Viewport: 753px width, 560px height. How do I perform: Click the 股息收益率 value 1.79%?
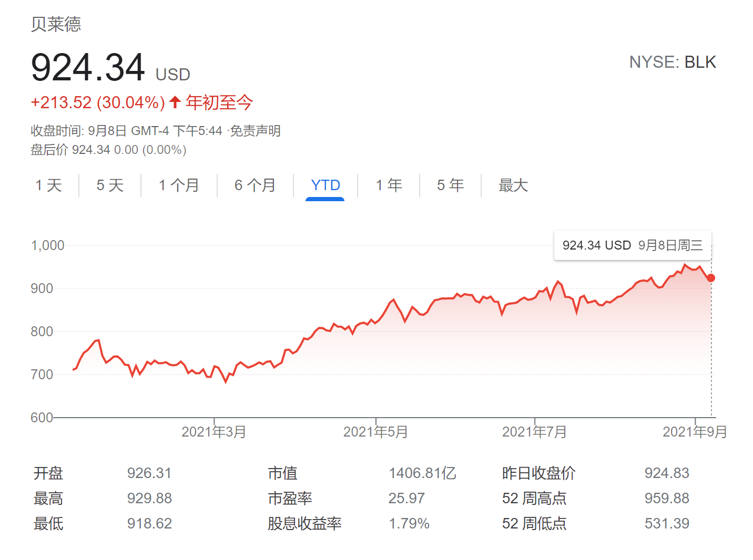pos(409,523)
